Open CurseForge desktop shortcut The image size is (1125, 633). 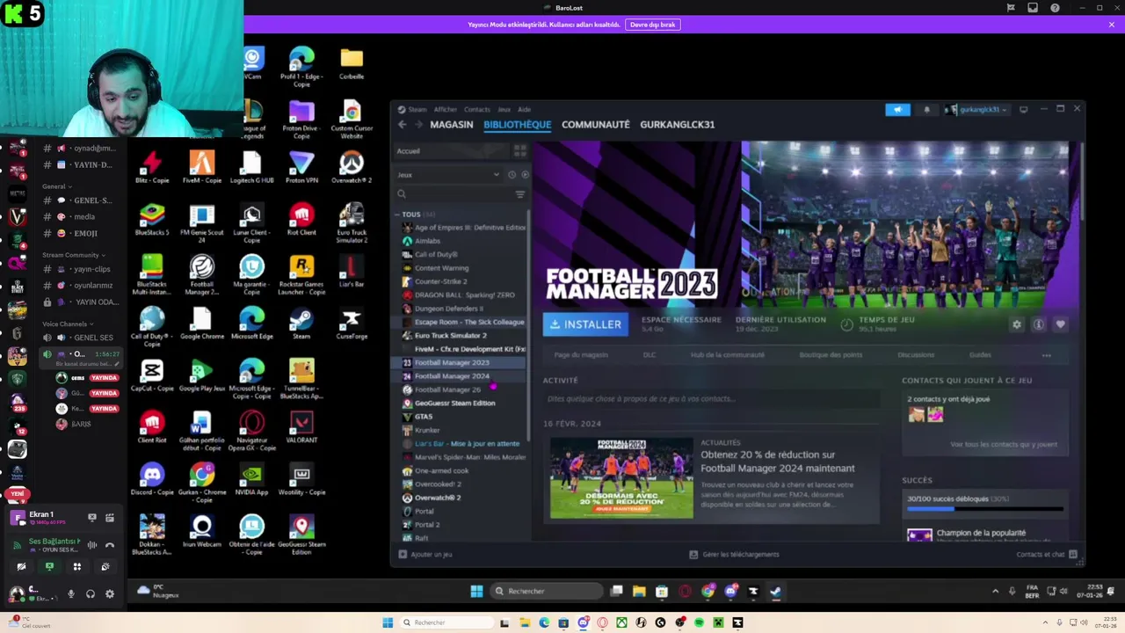pyautogui.click(x=352, y=324)
